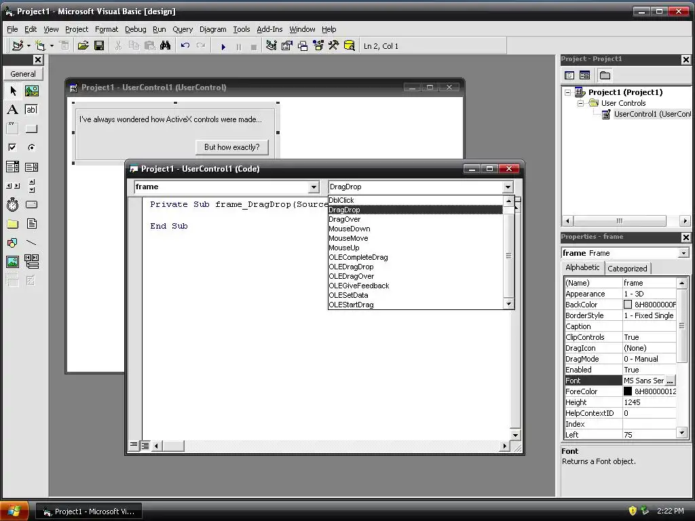Select the DirListBox folder tool

(13, 224)
